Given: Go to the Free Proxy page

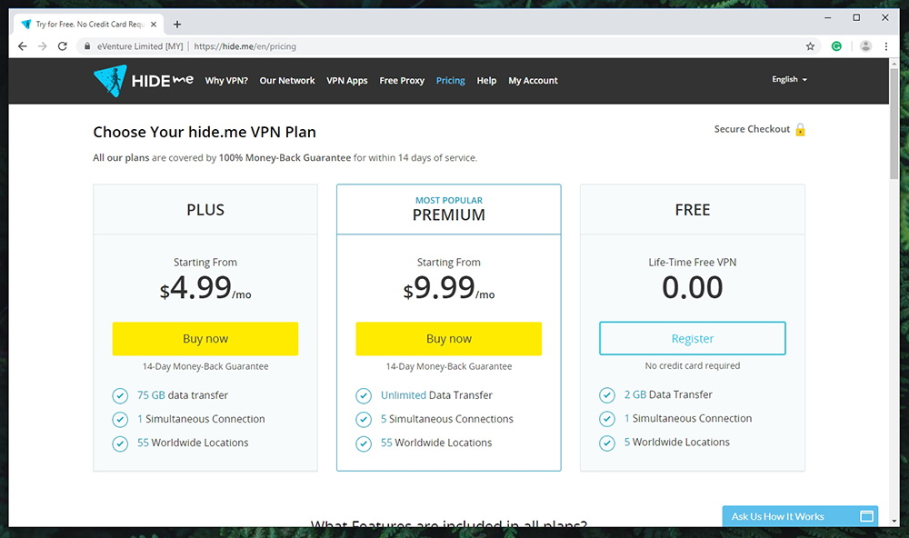Looking at the screenshot, I should [x=402, y=81].
